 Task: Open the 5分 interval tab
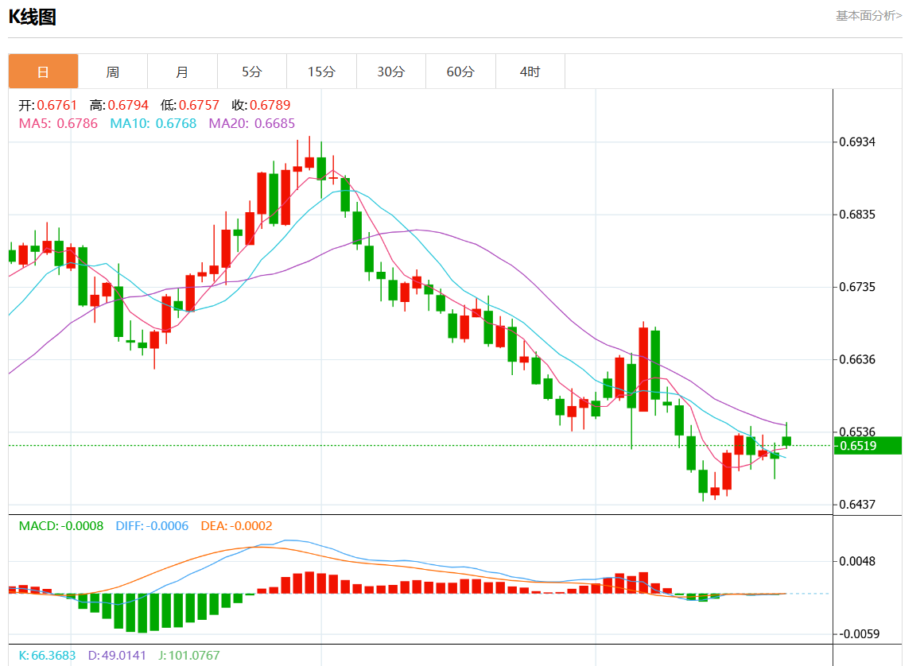click(x=251, y=72)
